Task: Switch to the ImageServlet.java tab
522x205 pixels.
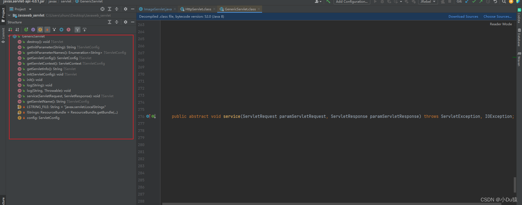Action: [x=158, y=9]
